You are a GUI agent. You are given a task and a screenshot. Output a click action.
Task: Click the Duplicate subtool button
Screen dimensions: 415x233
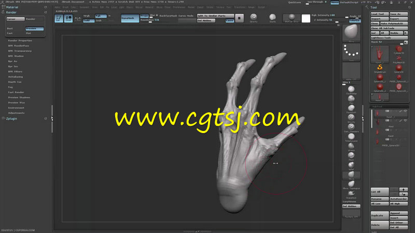pos(380,215)
